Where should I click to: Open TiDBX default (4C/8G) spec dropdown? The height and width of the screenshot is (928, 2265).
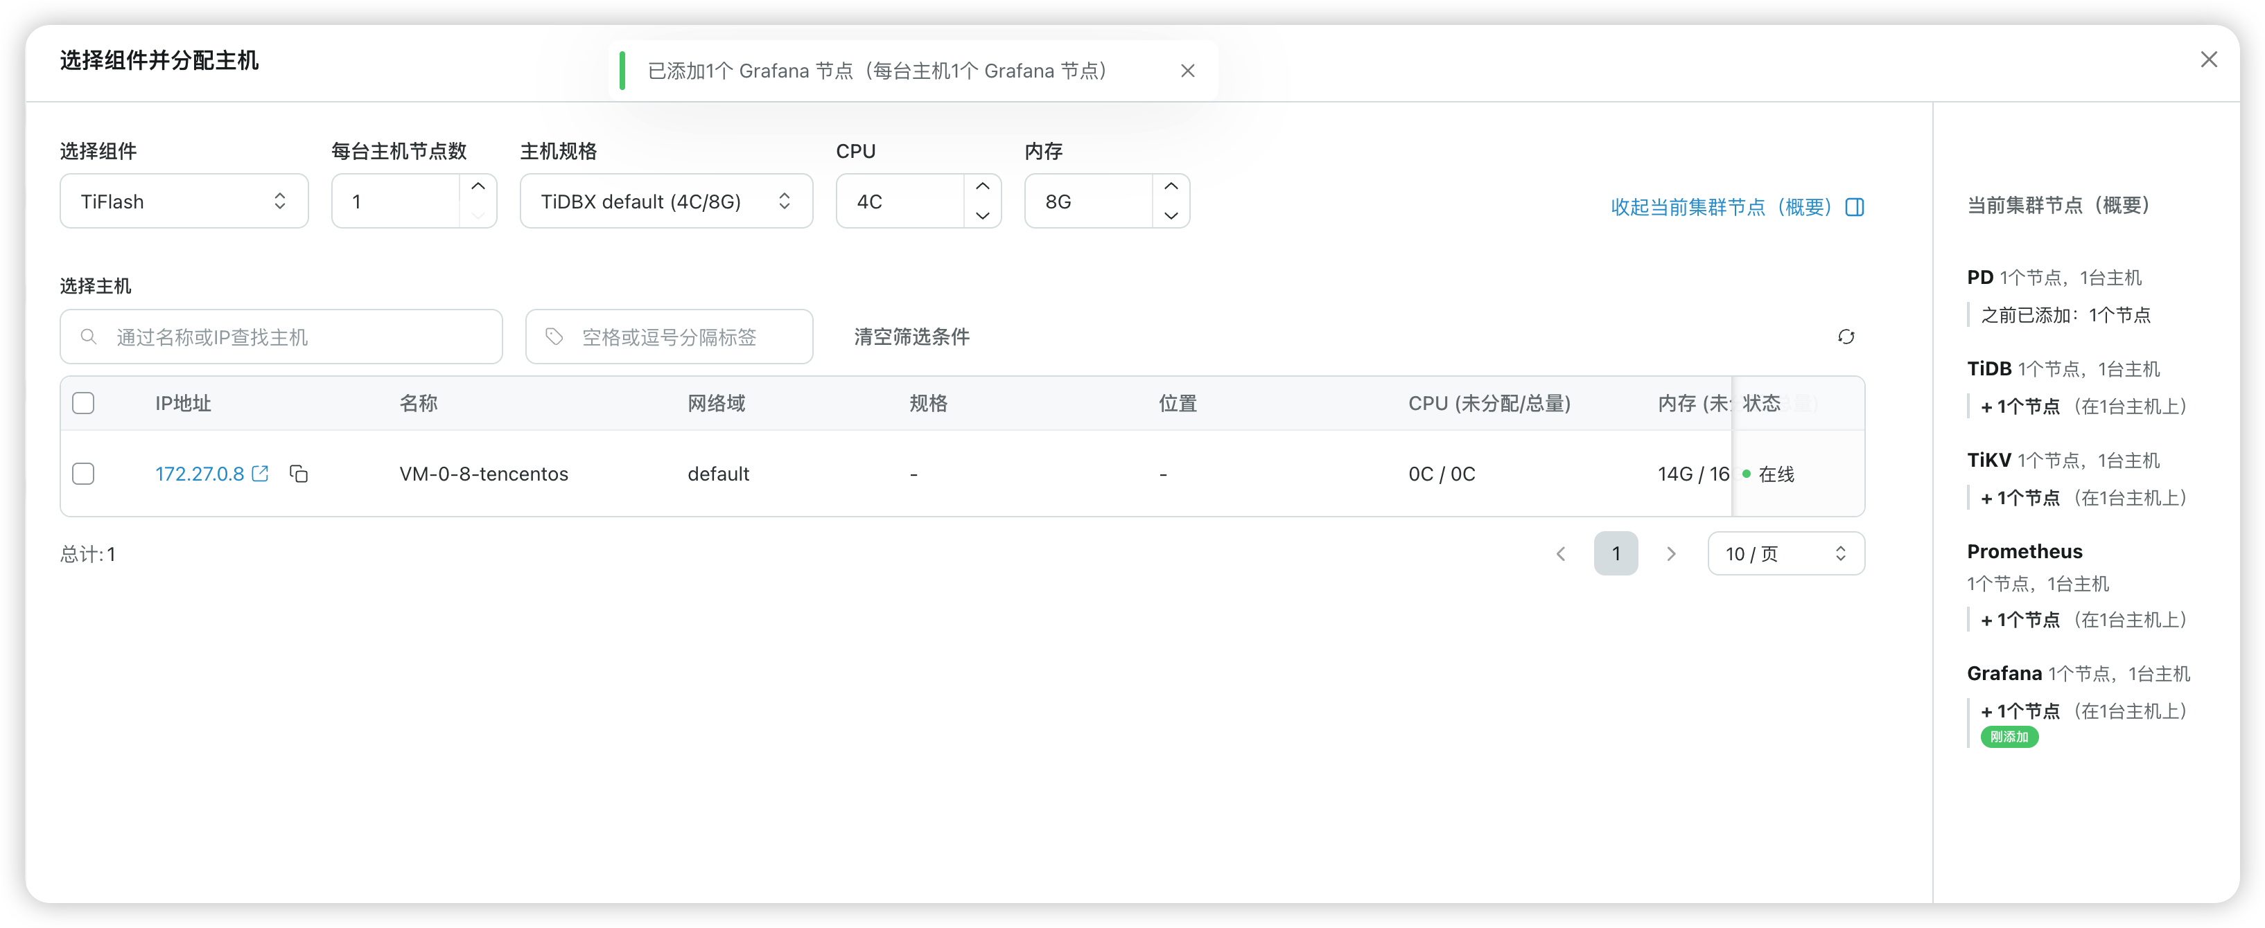[665, 202]
